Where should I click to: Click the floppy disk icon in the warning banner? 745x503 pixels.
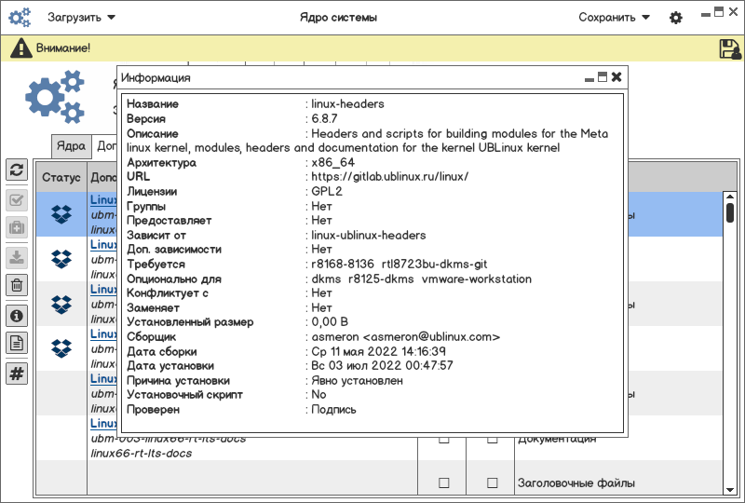pos(730,48)
